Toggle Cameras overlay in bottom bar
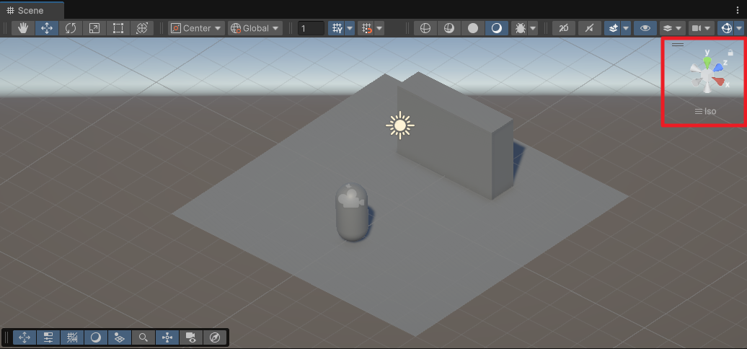Viewport: 747px width, 349px height. tap(190, 337)
